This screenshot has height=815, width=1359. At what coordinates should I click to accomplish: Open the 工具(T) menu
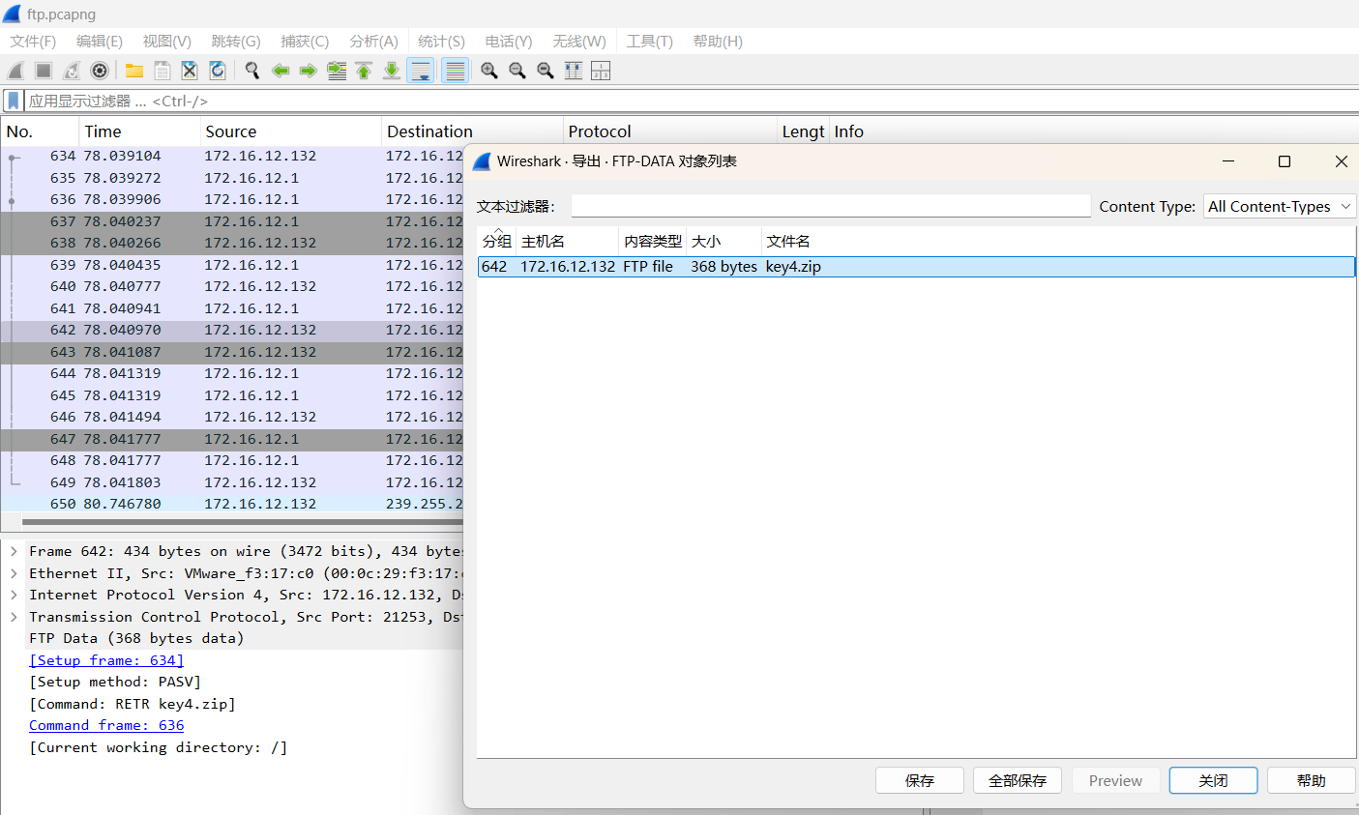649,42
